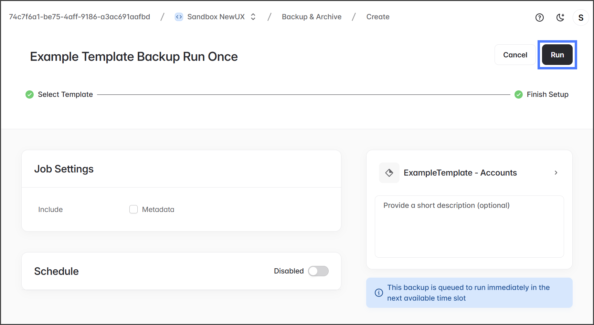Toggle dark mode moon icon

(560, 18)
